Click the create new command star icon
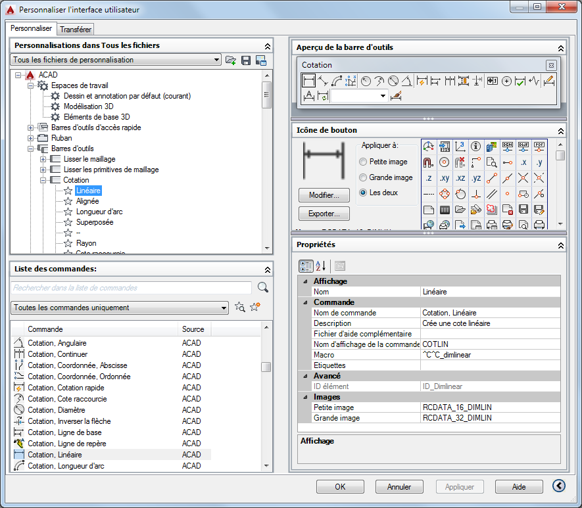Viewport: 582px width, 508px height. point(255,307)
